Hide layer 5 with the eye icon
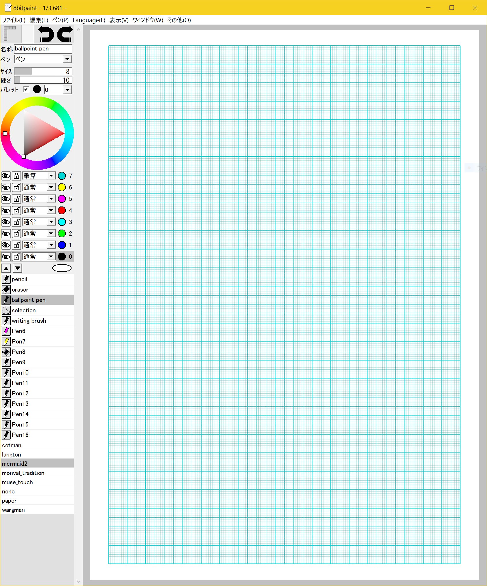The image size is (487, 586). [x=6, y=199]
